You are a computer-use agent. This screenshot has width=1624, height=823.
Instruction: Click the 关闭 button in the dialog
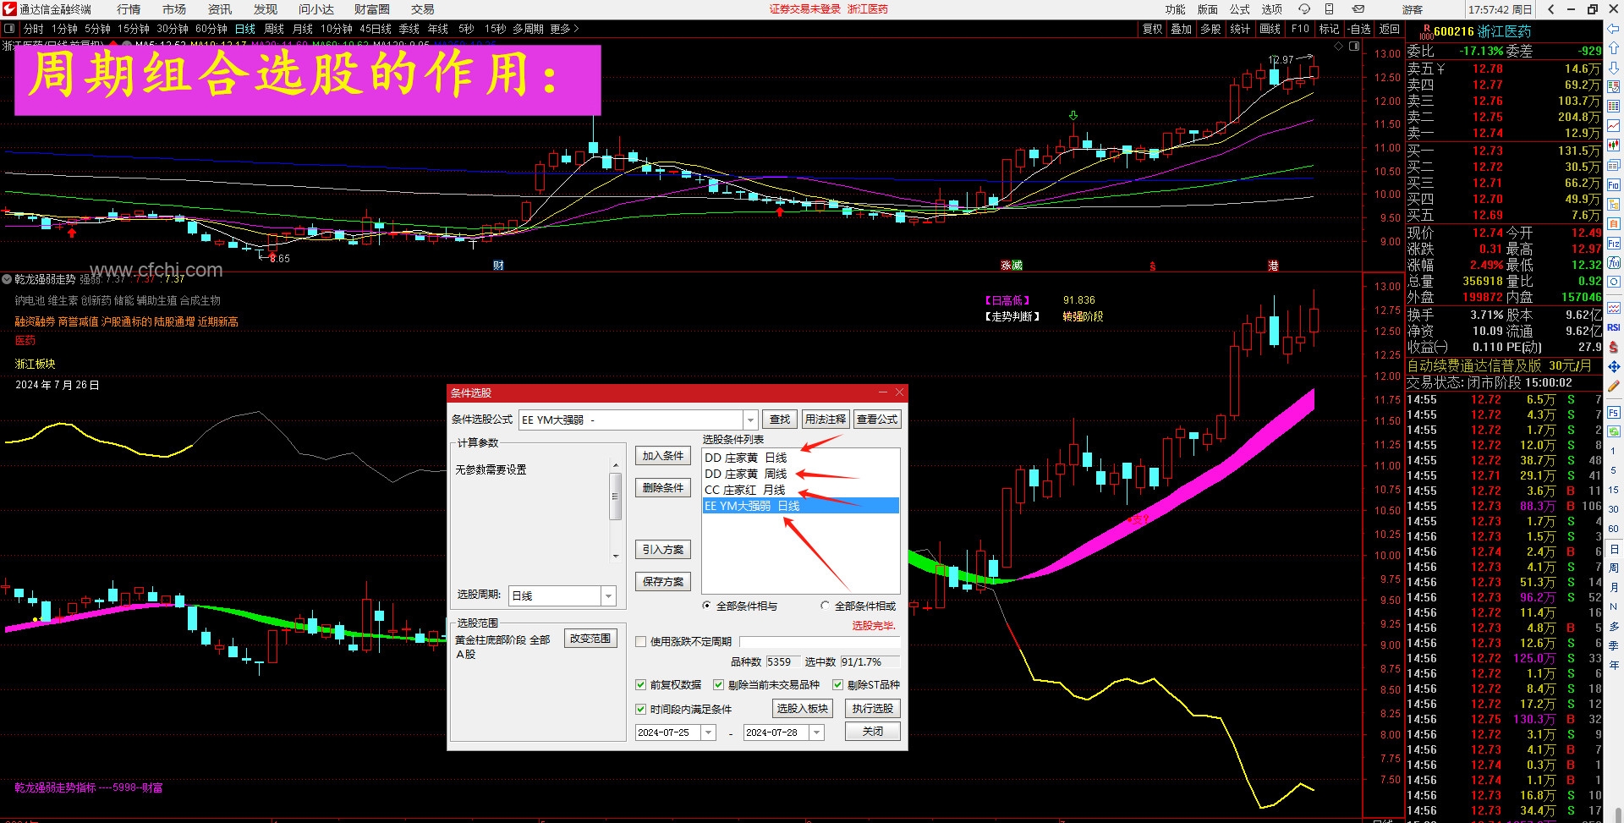[x=873, y=732]
